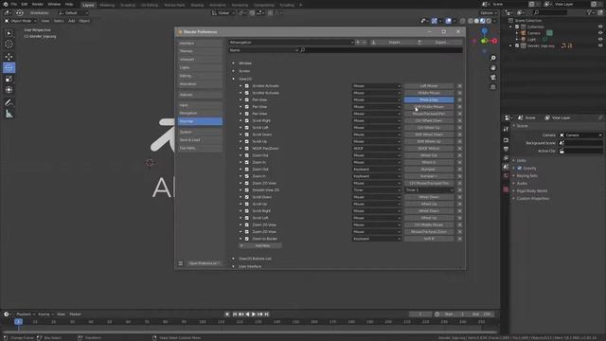Viewport: 606px width, 341px height.
Task: Uncheck the Collection checkbox in the Outliner
Action: tap(517, 27)
